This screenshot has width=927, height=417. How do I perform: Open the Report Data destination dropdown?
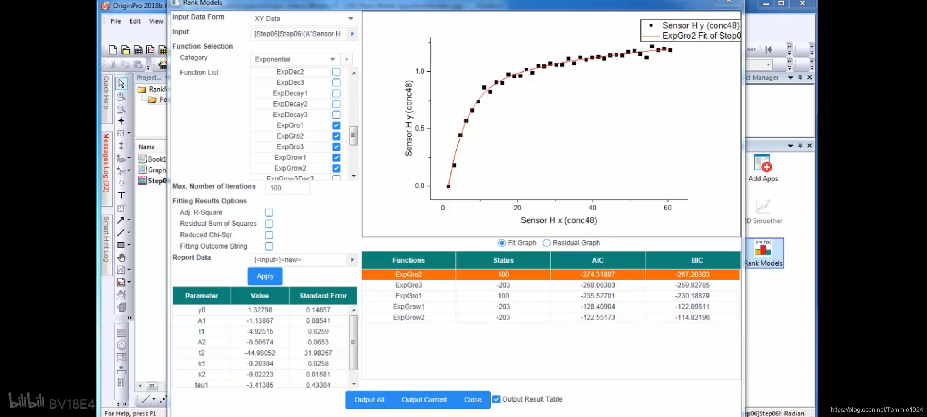(352, 259)
